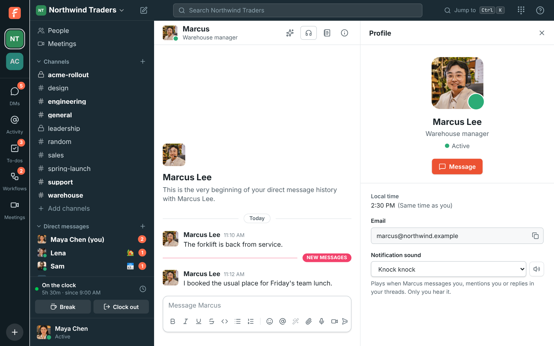
Task: Open the canvas notes icon in the header
Action: click(x=327, y=33)
